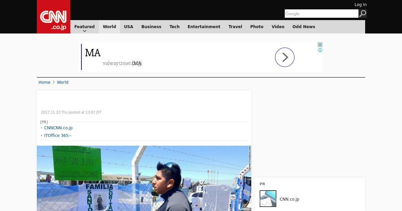The width and height of the screenshot is (402, 211).
Task: Click the CNN.co.jp sidebar PR link
Action: click(289, 199)
